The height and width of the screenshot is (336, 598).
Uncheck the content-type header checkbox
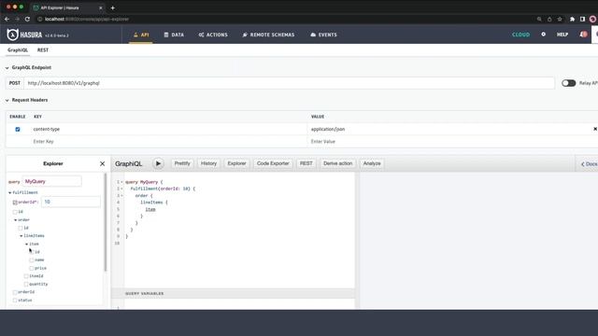(18, 129)
